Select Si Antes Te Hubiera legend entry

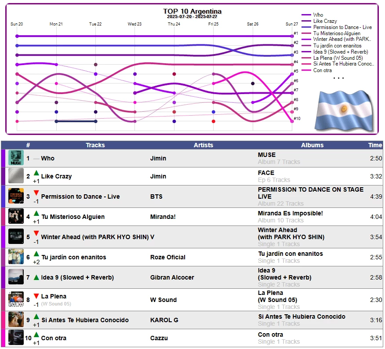[x=344, y=64]
